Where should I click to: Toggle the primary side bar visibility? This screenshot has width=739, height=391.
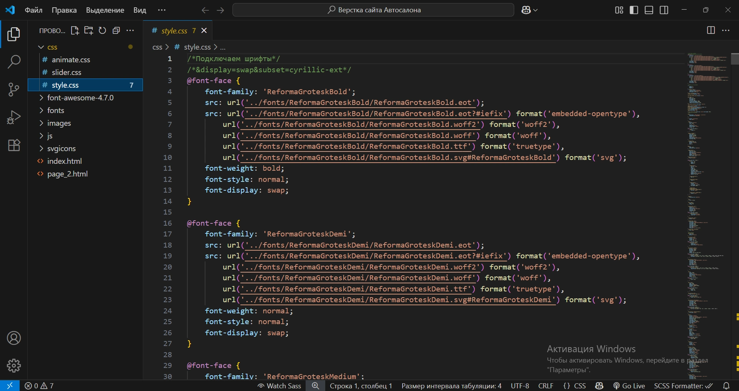[634, 10]
